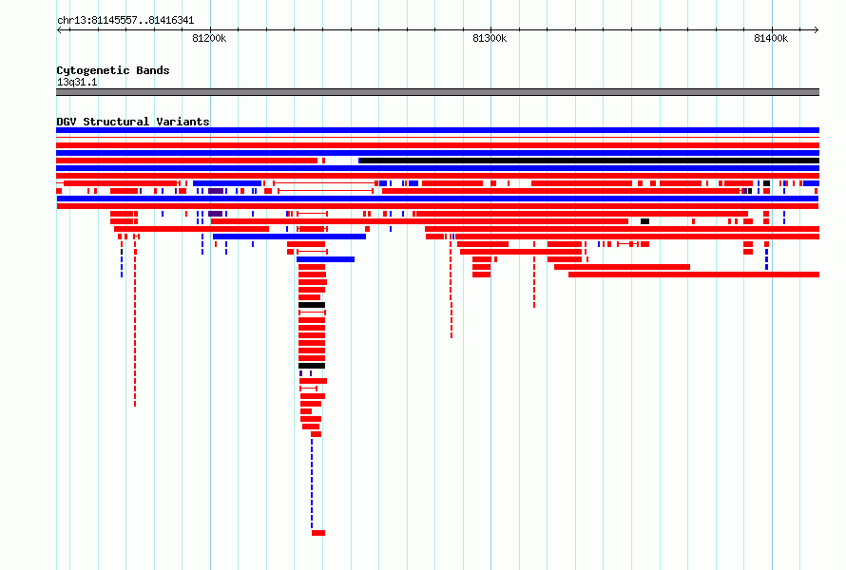The height and width of the screenshot is (570, 846).
Task: Select the lowest long red bar reaching the right edge
Action: tap(694, 275)
